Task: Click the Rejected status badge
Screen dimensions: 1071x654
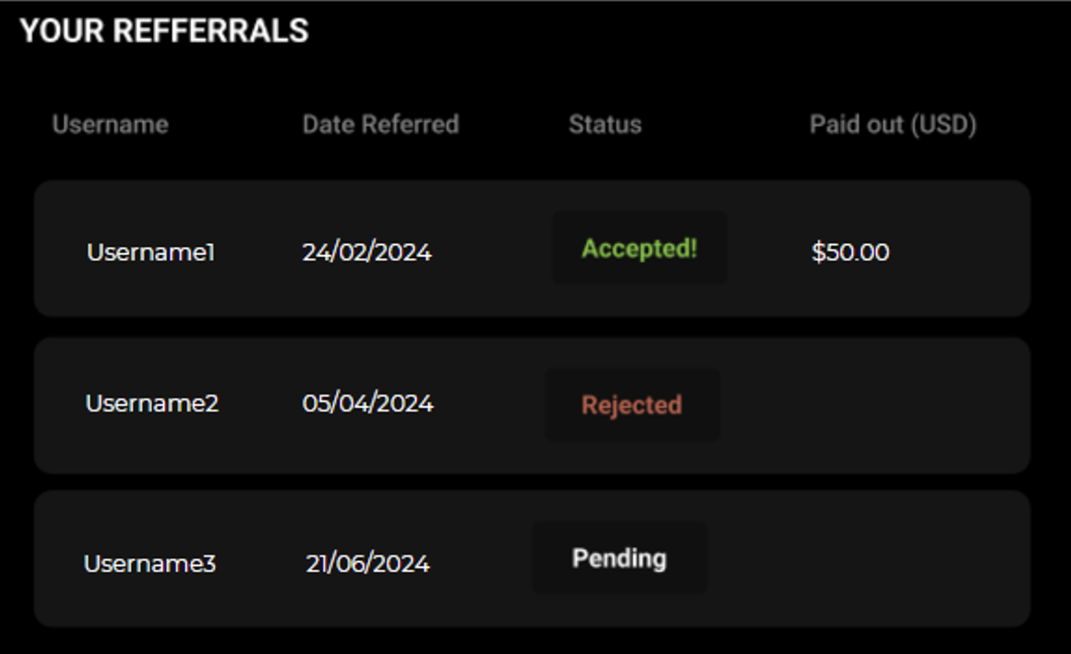Action: coord(631,404)
